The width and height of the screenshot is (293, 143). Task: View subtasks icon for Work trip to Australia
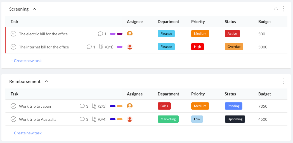click(94, 119)
